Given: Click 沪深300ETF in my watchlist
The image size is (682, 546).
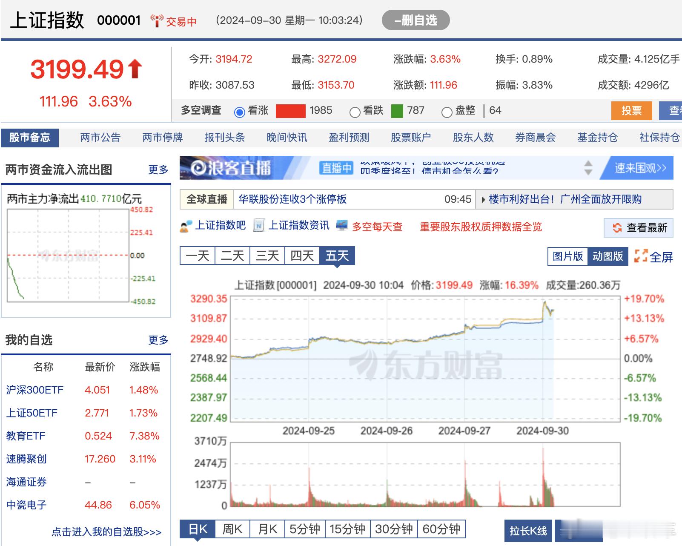Looking at the screenshot, I should [x=35, y=390].
